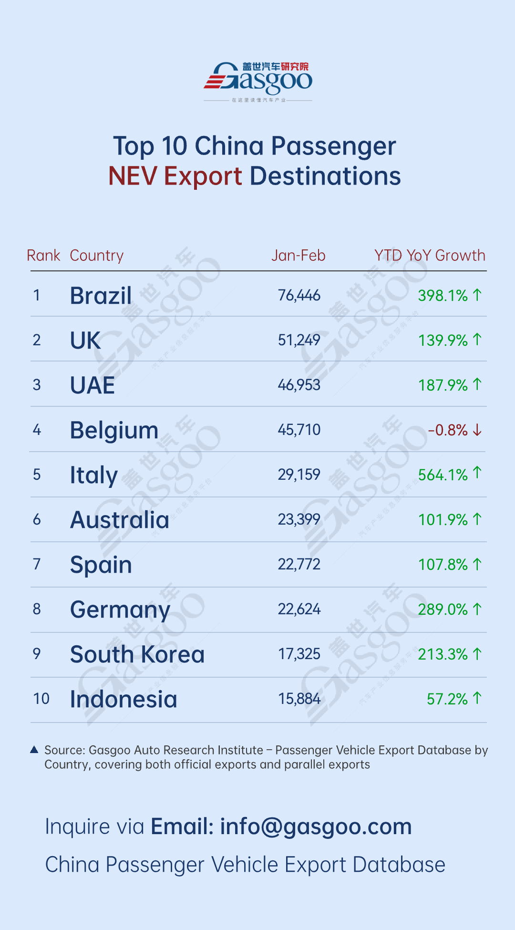Click the up arrow next to Italy's 564.1%
This screenshot has height=930, width=515.
[477, 473]
